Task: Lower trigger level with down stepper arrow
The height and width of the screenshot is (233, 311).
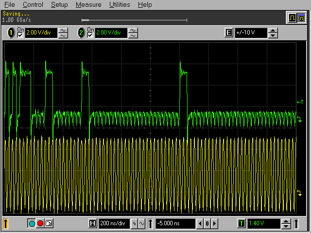Action: pos(286,226)
